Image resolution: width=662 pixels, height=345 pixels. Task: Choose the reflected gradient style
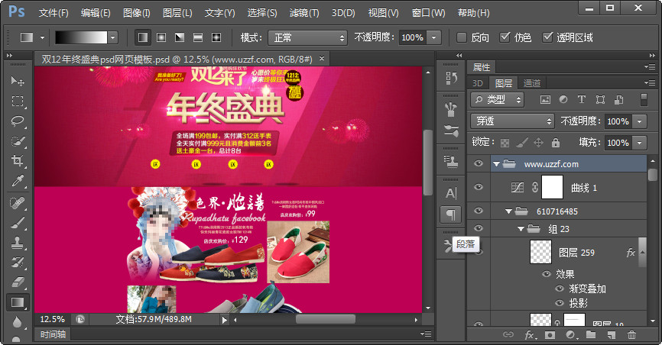tap(198, 37)
